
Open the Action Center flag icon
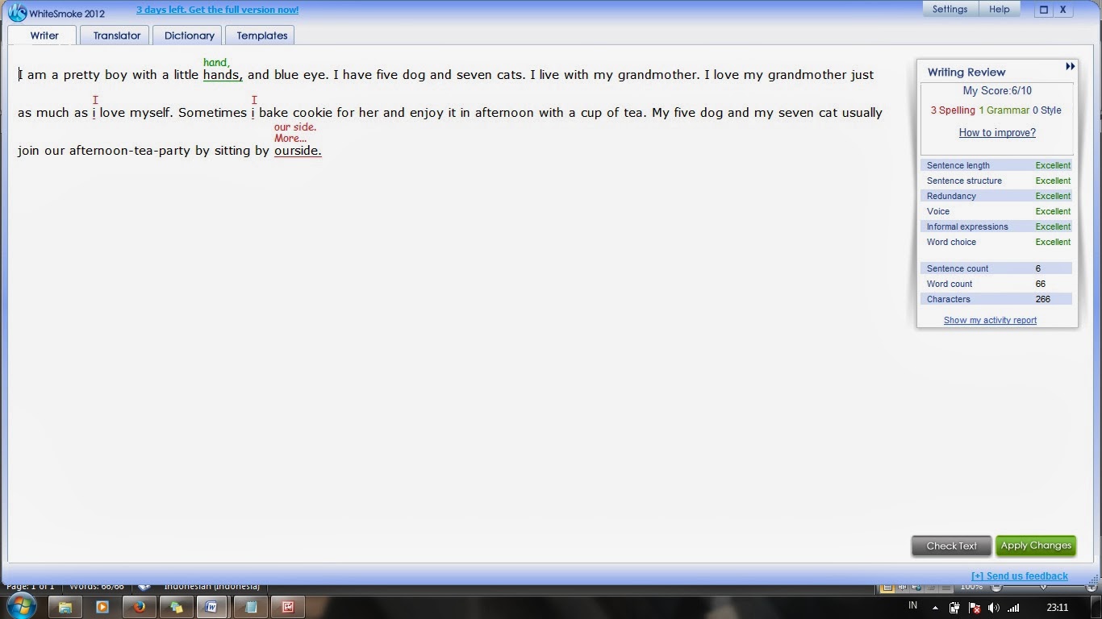tap(975, 608)
